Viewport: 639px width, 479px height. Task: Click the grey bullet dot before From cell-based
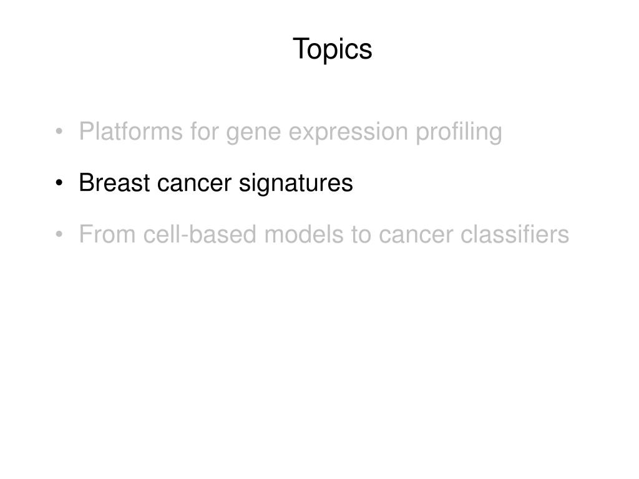(59, 235)
